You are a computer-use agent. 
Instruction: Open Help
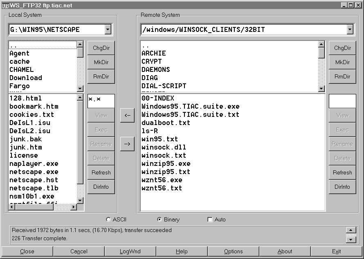click(182, 252)
